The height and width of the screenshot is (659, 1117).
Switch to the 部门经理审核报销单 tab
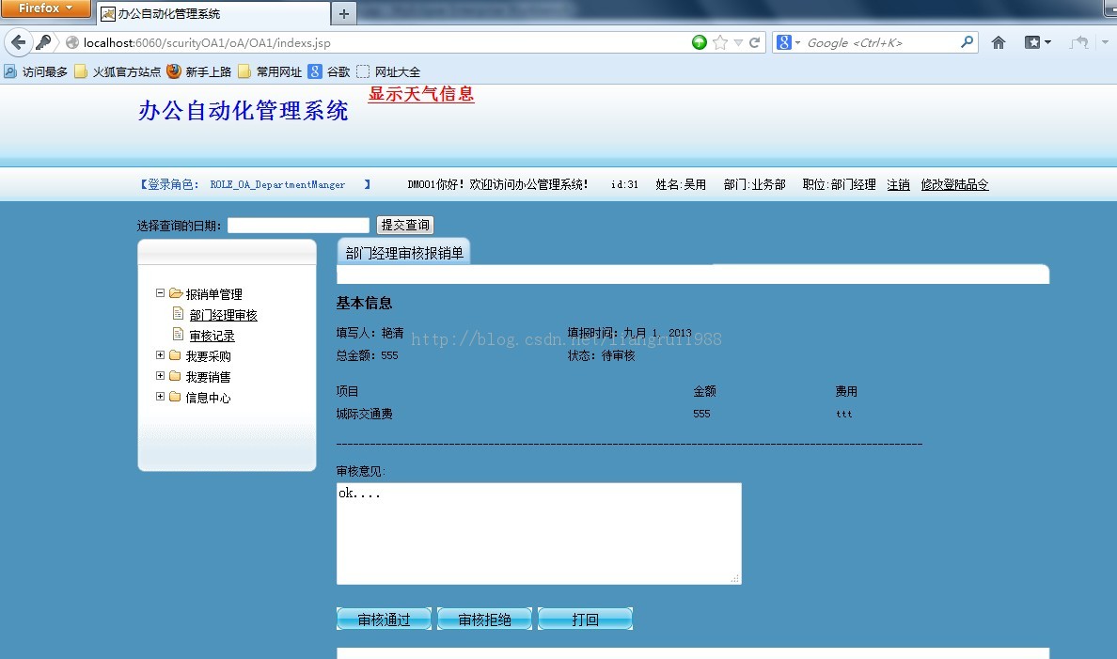coord(403,252)
